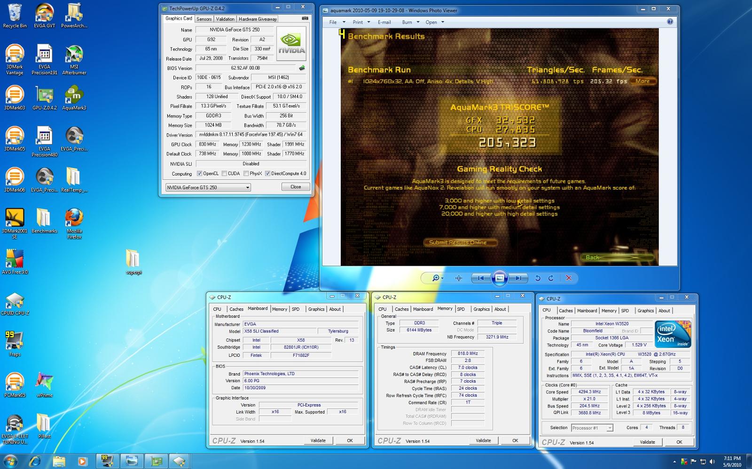This screenshot has width=752, height=469.
Task: Open the Processor #1 selection dropdown
Action: [592, 428]
